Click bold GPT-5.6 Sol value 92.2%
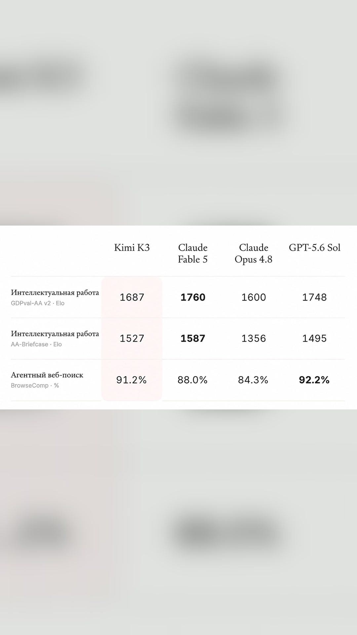 point(314,380)
